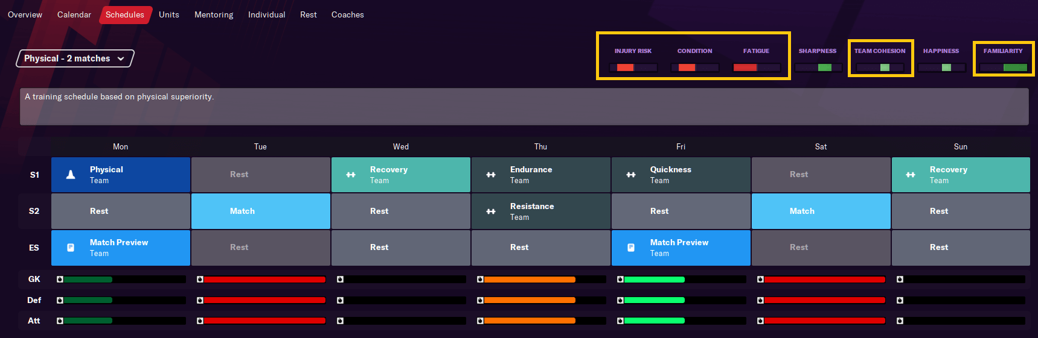This screenshot has width=1038, height=338.
Task: Open Saturday's Match session slot
Action: (821, 211)
